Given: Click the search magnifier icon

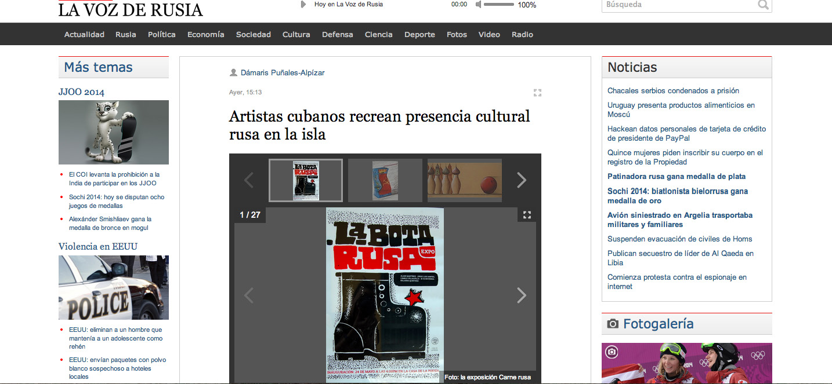Looking at the screenshot, I should 763,5.
